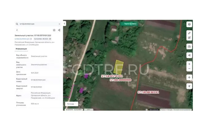Click the magnifier search icon
The height and width of the screenshot is (139, 198).
(17, 24)
